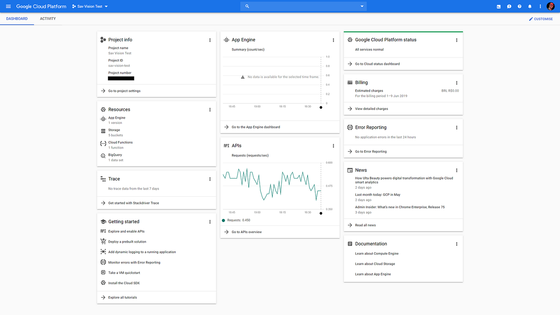Open Billing card options menu
Image resolution: width=560 pixels, height=315 pixels.
point(457,83)
